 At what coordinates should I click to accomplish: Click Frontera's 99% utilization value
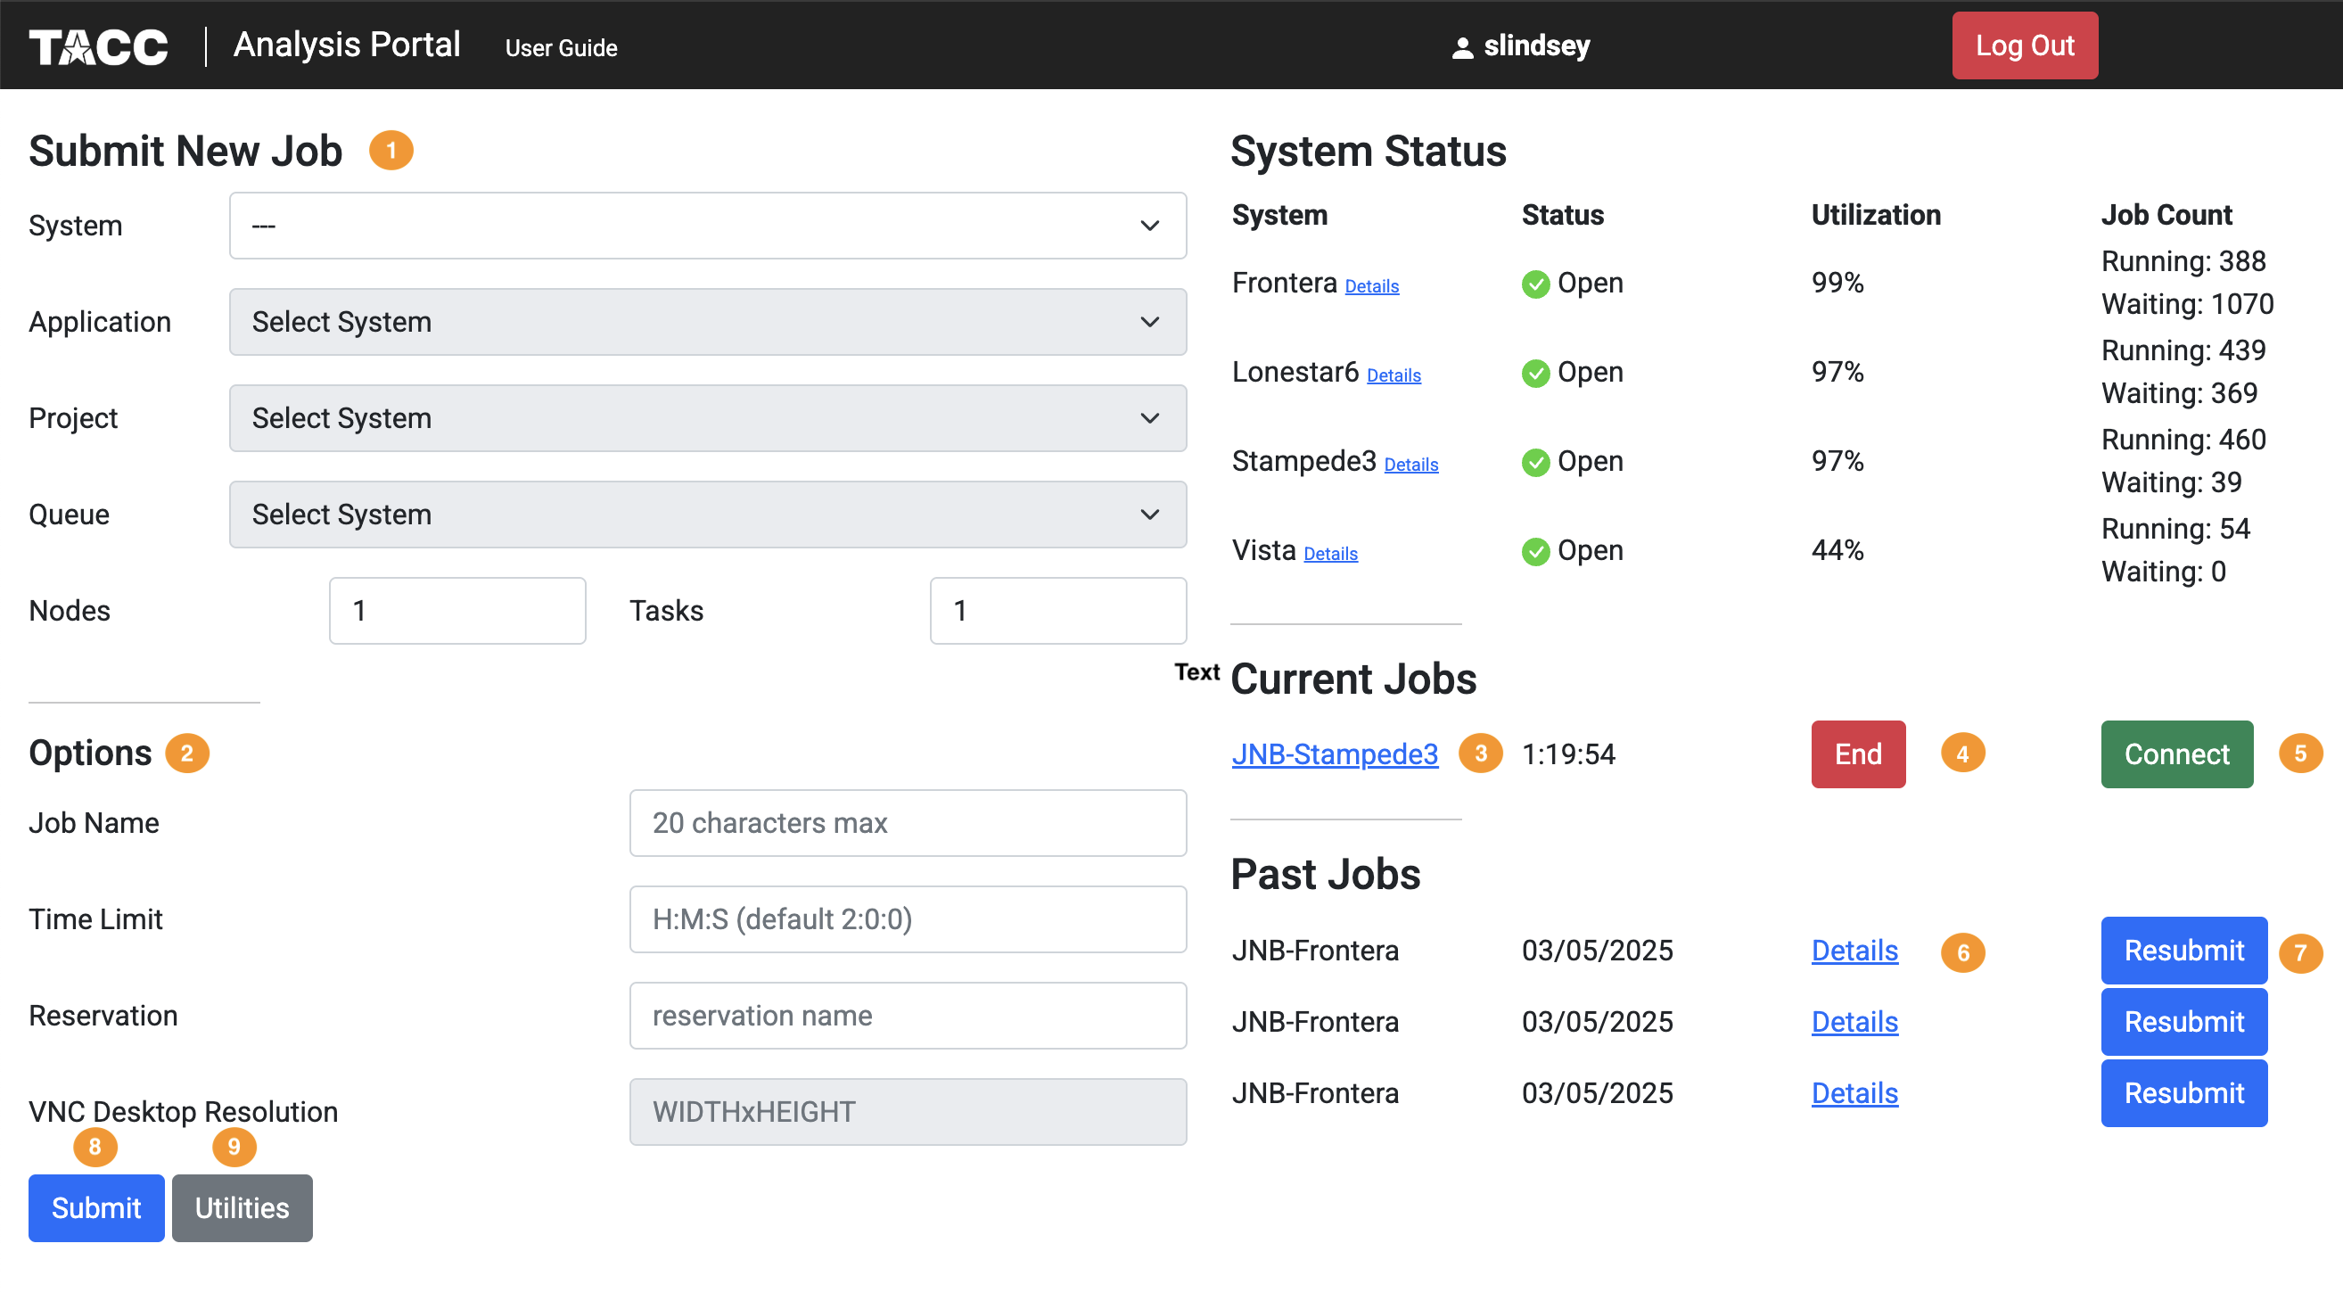pos(1837,283)
